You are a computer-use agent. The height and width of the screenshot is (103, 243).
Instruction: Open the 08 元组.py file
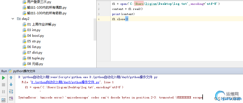[35, 64]
